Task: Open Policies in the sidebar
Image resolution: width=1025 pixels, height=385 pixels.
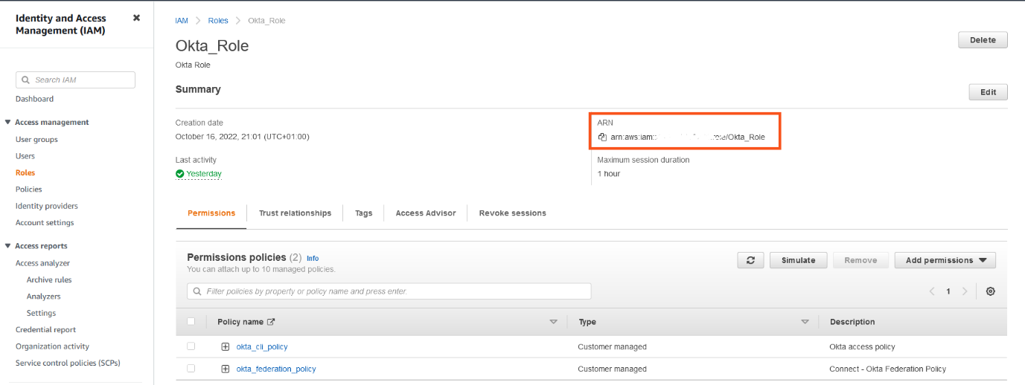Action: click(29, 190)
